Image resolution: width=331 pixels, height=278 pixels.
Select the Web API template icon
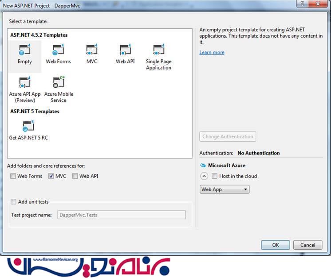pyautogui.click(x=125, y=50)
